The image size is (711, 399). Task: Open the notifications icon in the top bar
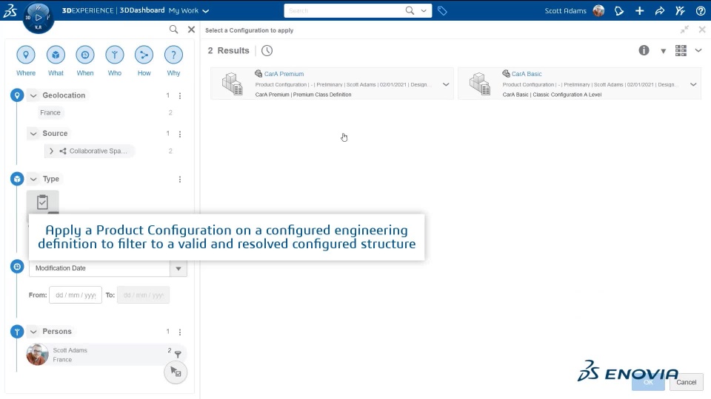619,10
